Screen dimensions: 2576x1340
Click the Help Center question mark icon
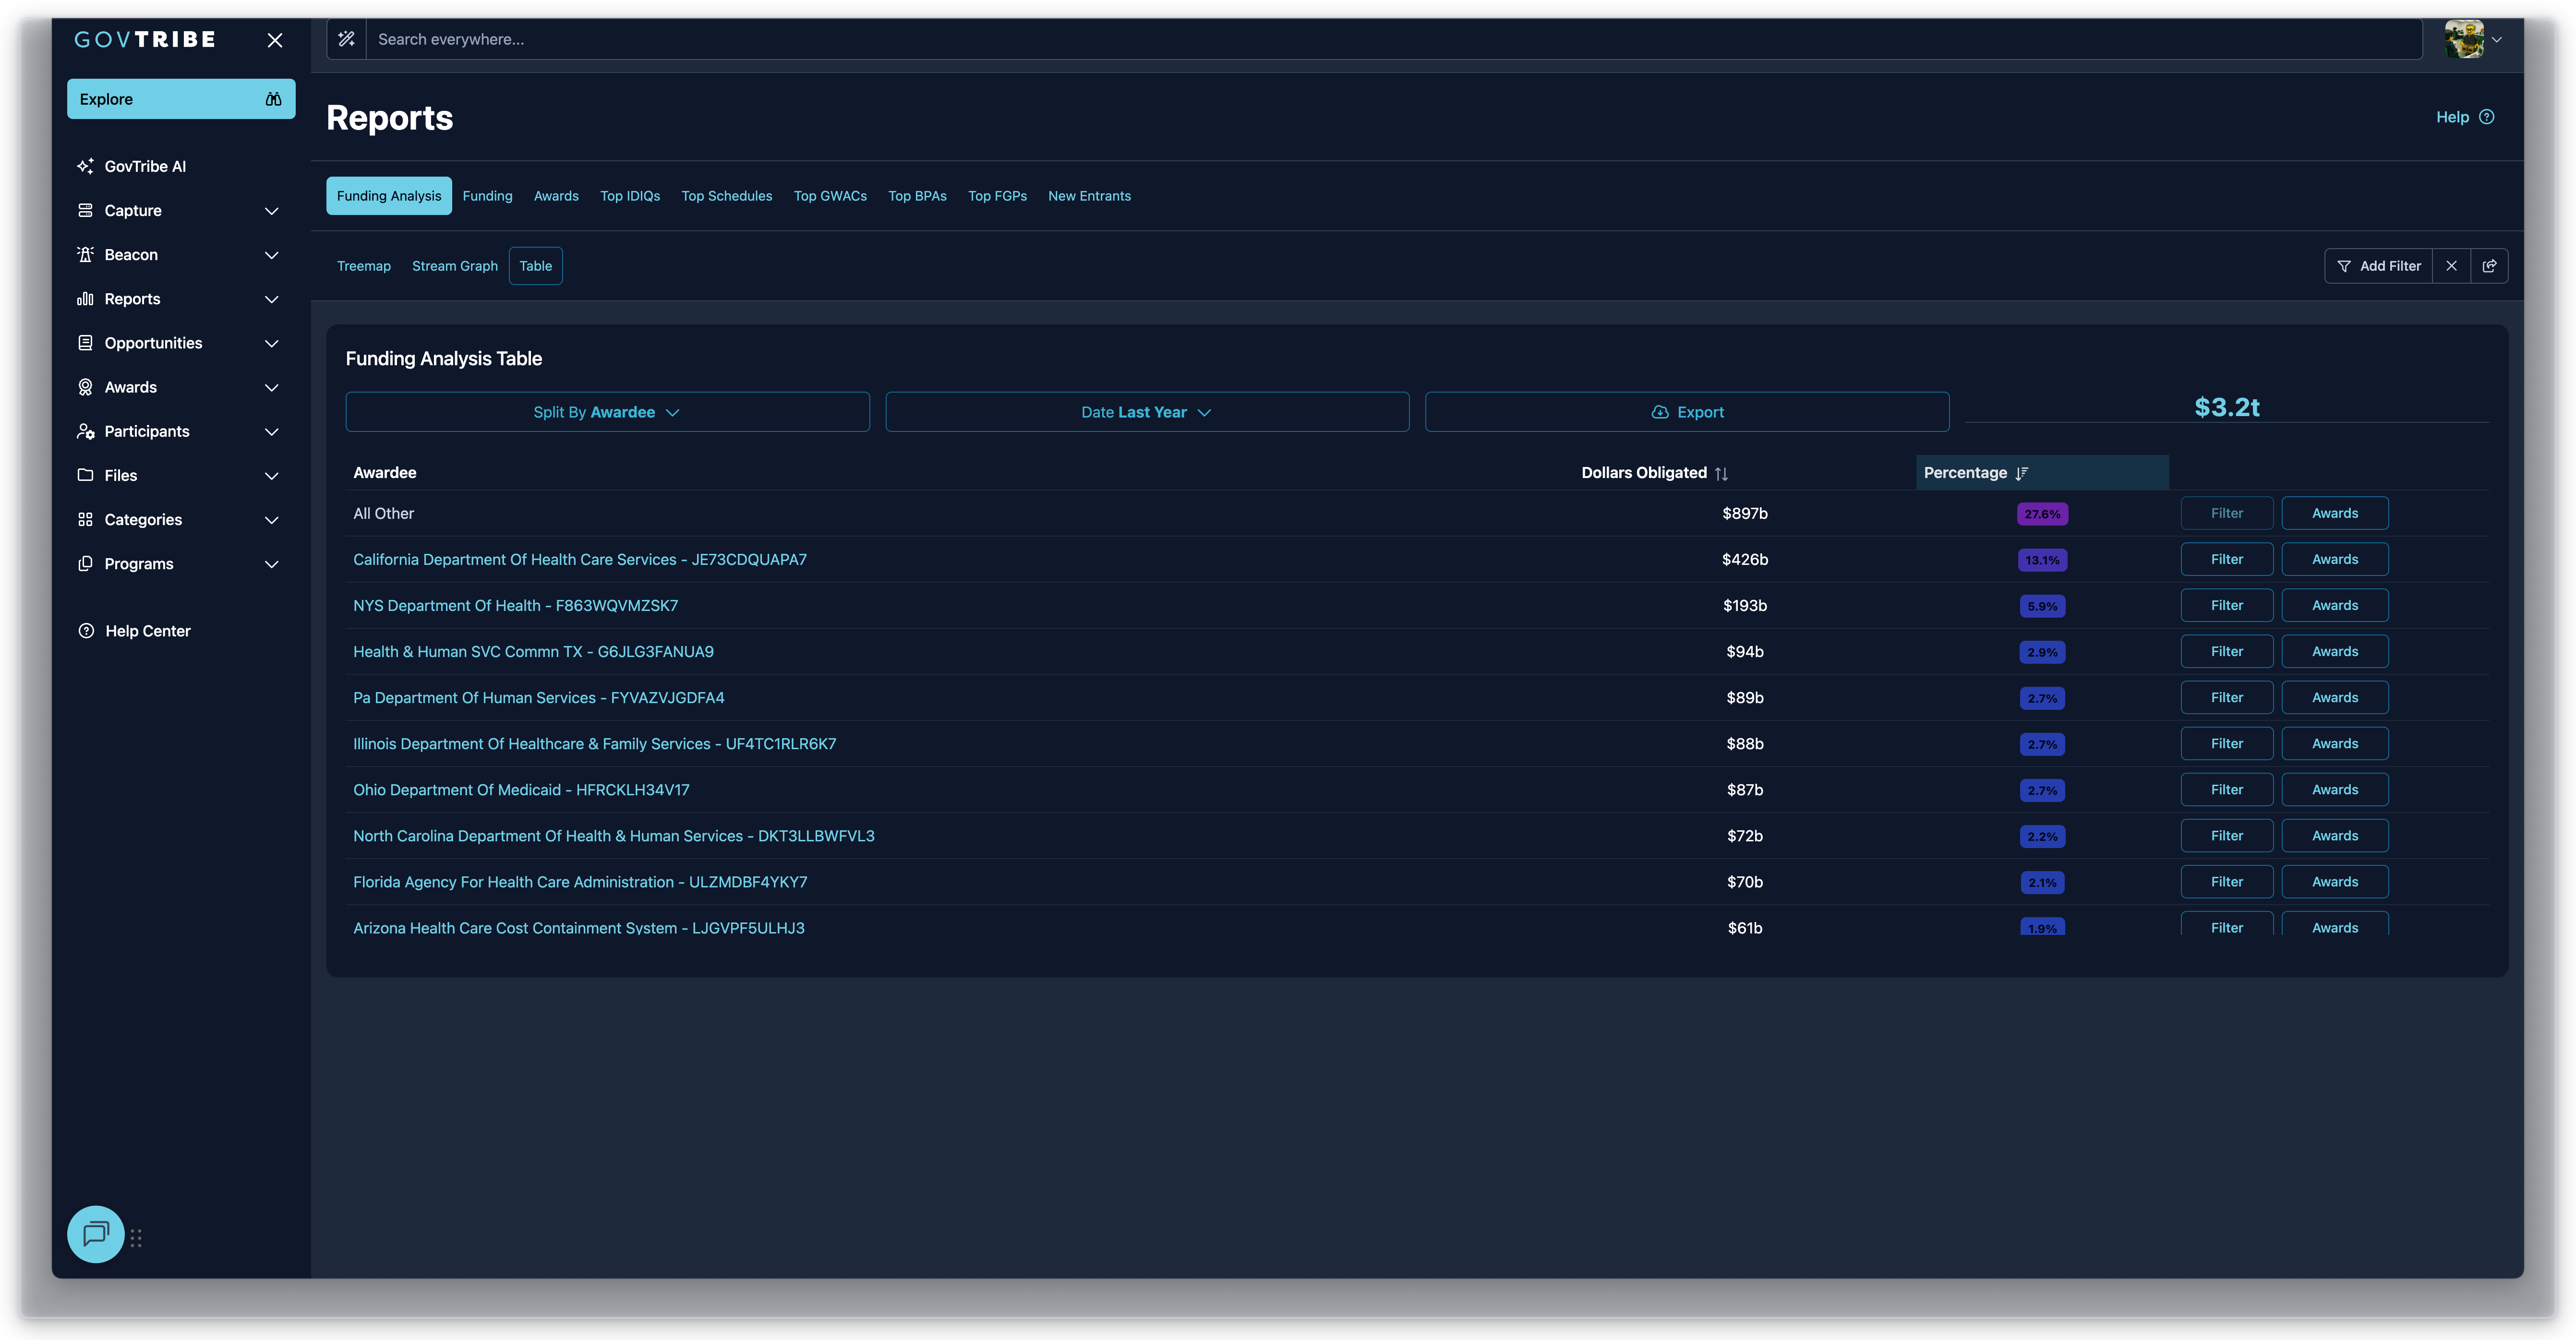(86, 631)
